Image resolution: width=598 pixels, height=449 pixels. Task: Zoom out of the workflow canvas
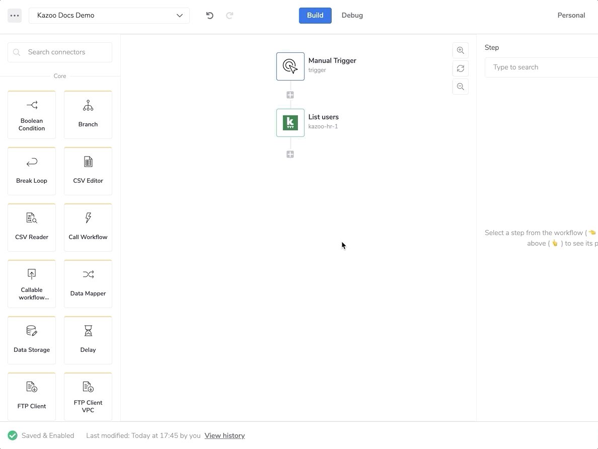(460, 87)
